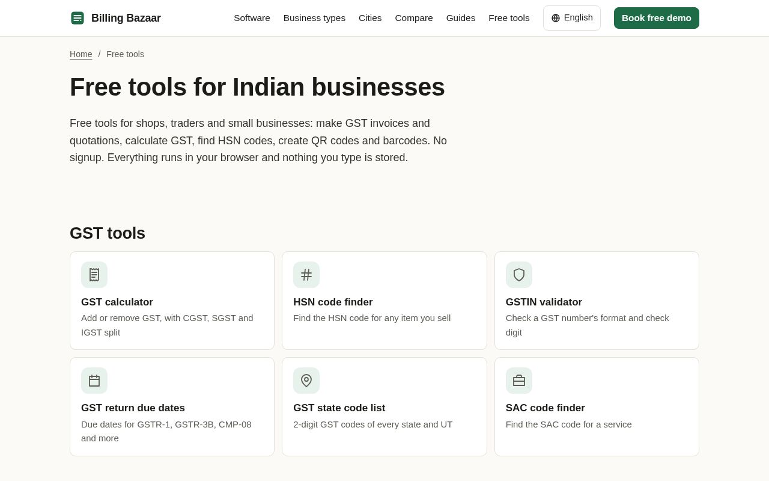The height and width of the screenshot is (481, 769).
Task: Click '2-digit GST codes of every state' text
Action: (x=373, y=424)
